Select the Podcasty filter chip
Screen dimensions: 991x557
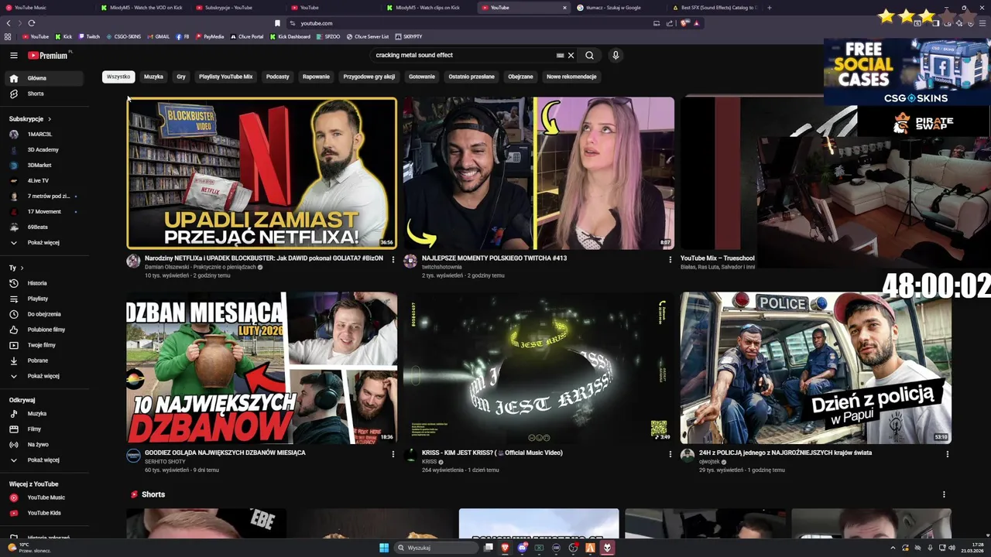coord(278,77)
